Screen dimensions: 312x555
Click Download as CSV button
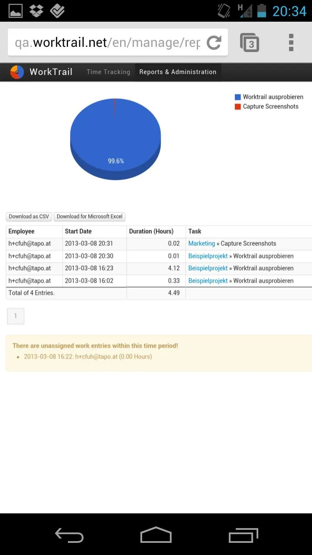click(29, 216)
